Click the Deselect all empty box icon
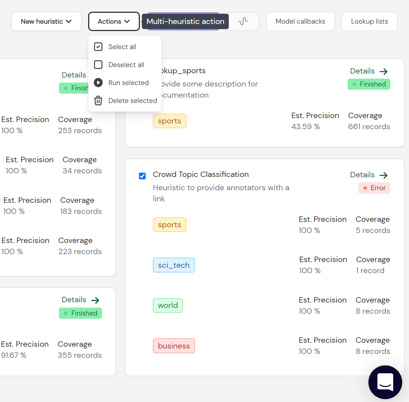409x402 pixels. coord(98,65)
